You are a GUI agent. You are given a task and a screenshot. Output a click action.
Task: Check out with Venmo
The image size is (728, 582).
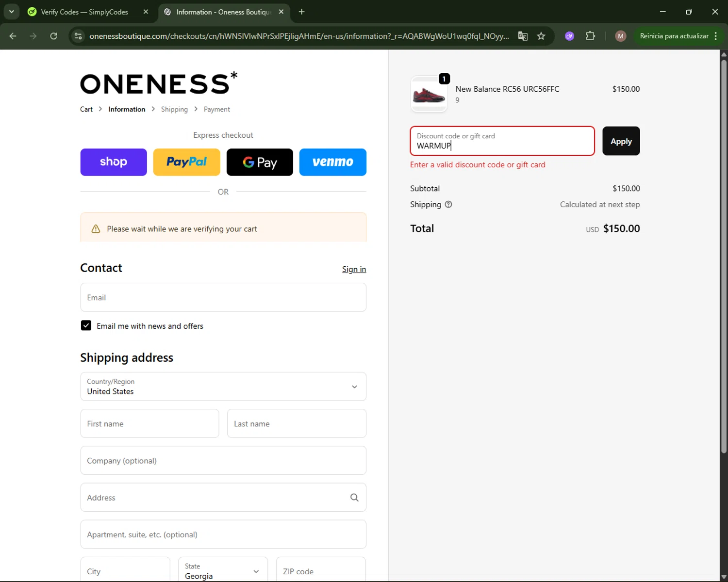(x=333, y=162)
